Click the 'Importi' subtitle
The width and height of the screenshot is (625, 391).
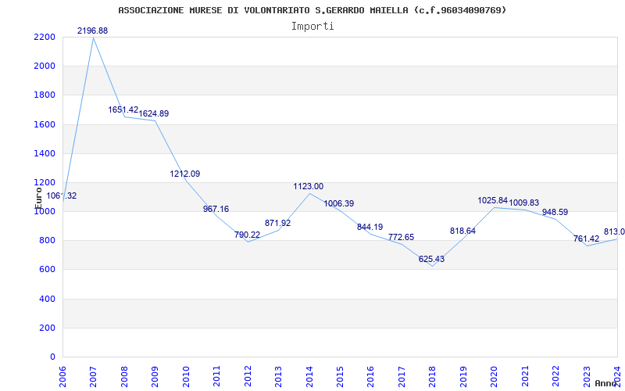tap(312, 27)
